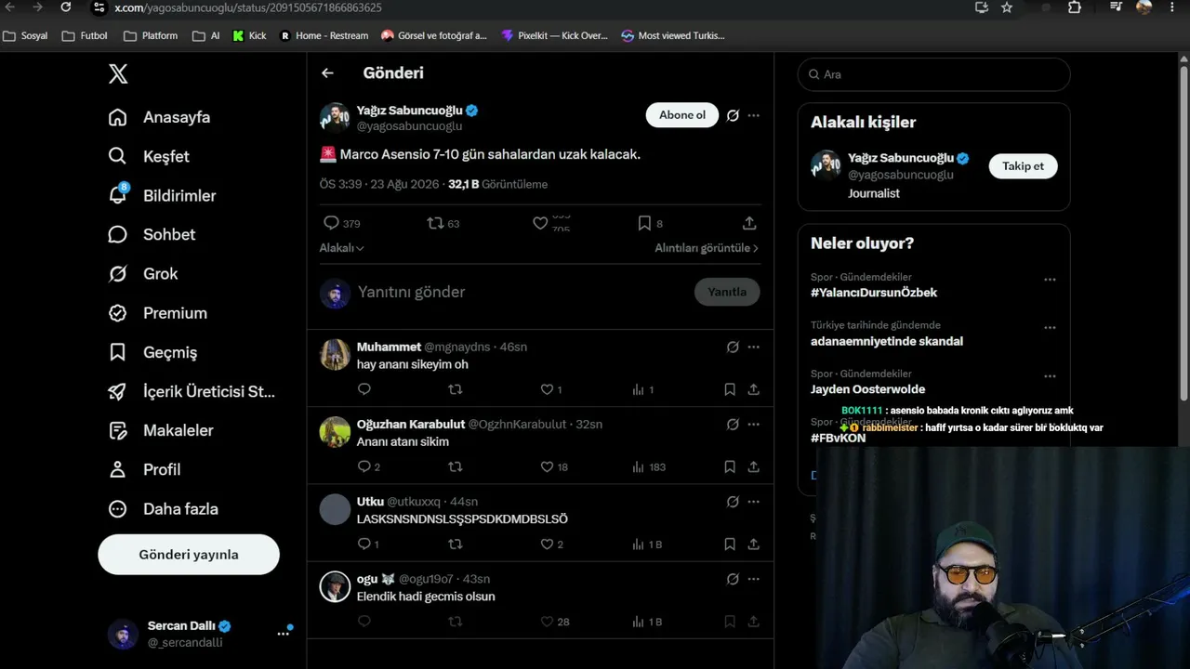Like Muhammet's reply

[548, 389]
